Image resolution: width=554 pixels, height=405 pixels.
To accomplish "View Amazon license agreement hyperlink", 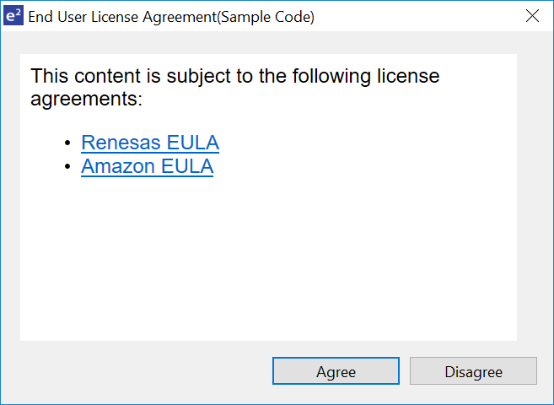I will click(147, 166).
